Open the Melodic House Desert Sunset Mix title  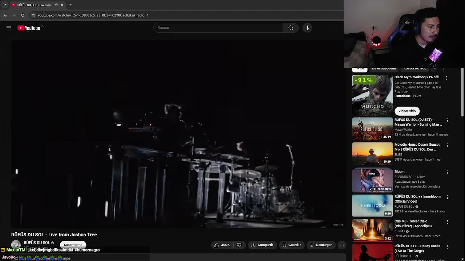[x=417, y=147]
